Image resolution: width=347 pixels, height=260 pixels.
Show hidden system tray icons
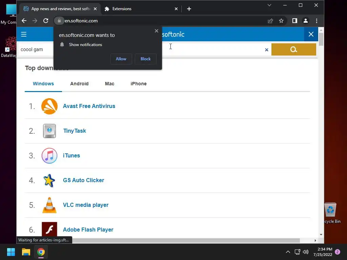[288, 252]
